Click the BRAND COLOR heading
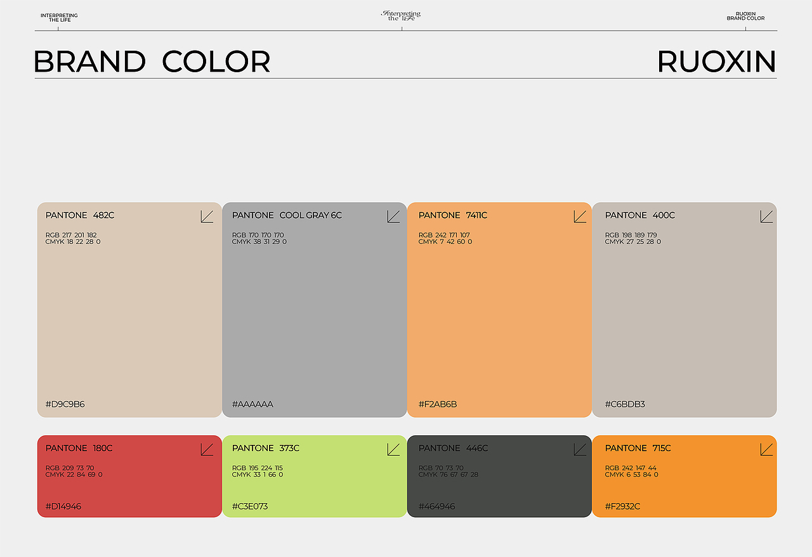This screenshot has height=557, width=812. [152, 61]
